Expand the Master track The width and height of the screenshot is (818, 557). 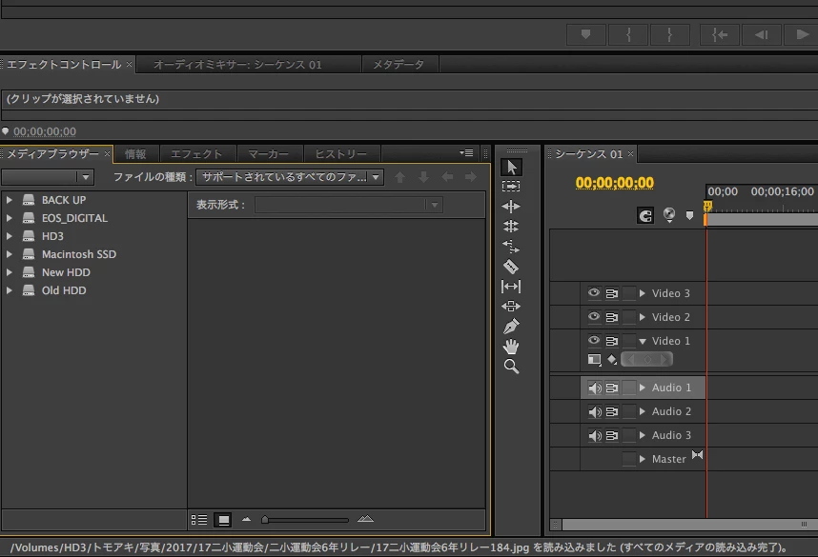pos(643,459)
